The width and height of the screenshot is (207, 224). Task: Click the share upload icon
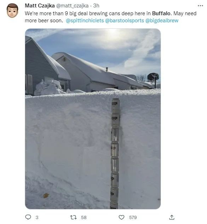click(172, 217)
